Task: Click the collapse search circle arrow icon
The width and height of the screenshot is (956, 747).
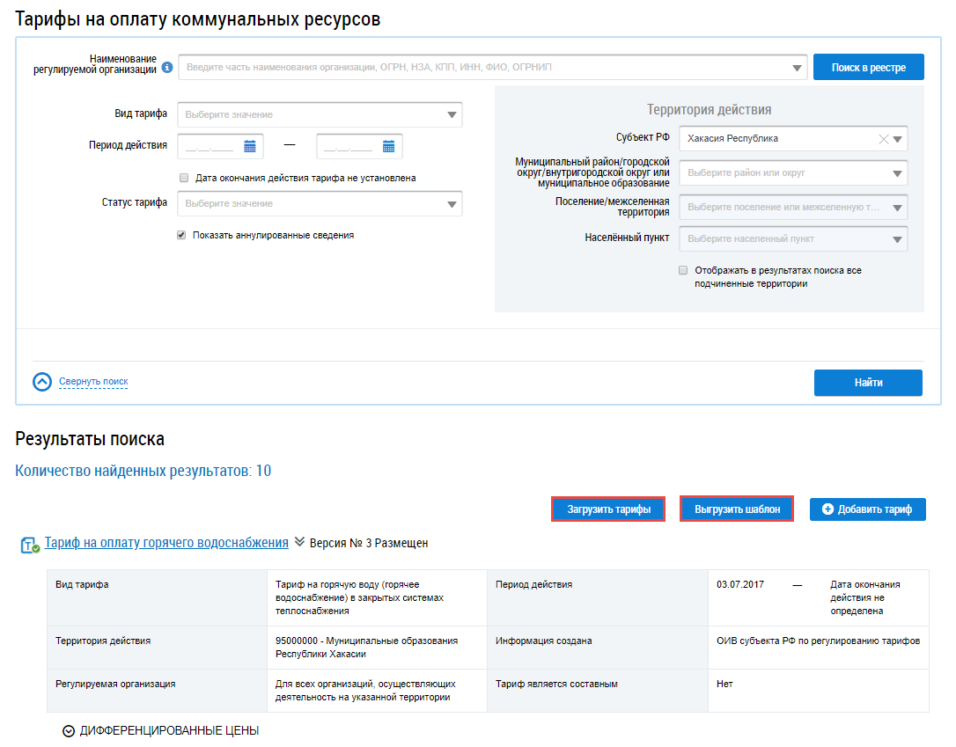Action: click(42, 382)
